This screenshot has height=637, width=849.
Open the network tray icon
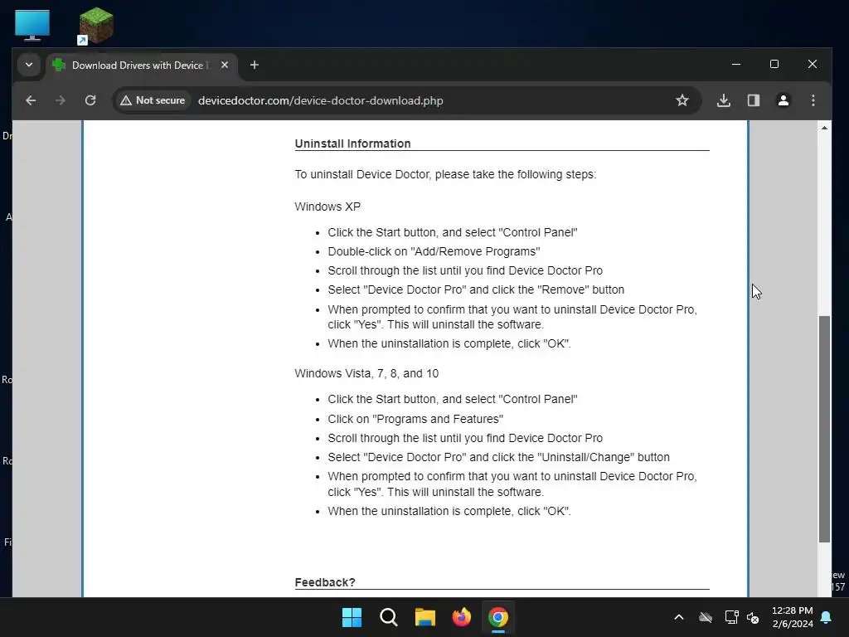[x=731, y=617]
